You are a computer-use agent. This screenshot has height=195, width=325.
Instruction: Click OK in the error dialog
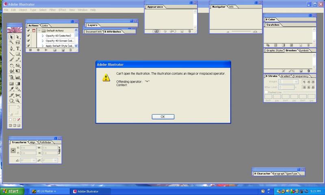[163, 117]
